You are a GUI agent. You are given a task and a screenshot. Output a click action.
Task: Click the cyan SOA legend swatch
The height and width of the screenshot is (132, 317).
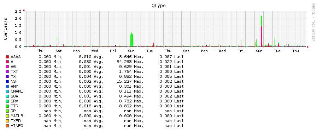point(7,96)
